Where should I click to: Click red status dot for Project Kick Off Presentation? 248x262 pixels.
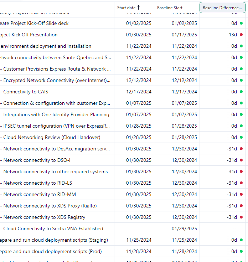[x=241, y=35]
